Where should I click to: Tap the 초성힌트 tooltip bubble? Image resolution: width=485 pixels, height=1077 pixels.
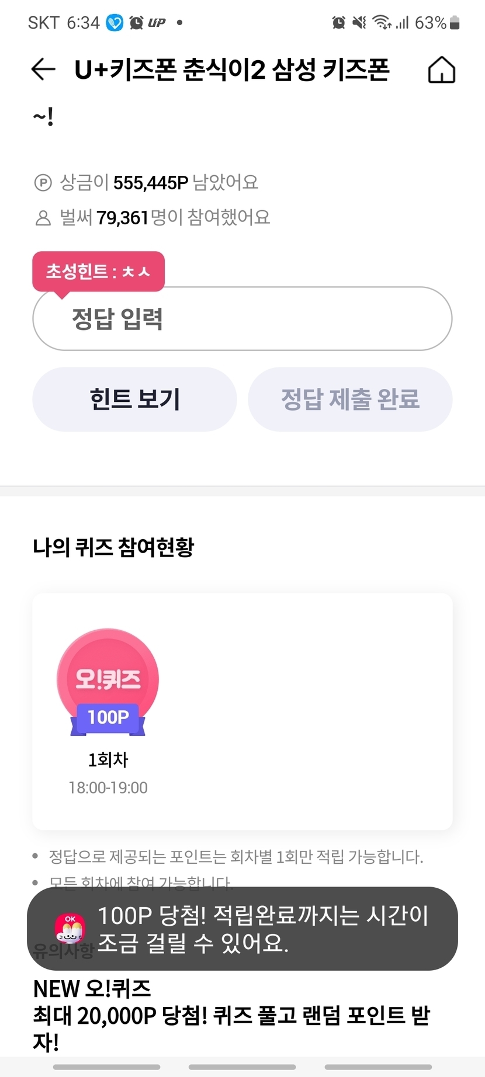tap(98, 271)
